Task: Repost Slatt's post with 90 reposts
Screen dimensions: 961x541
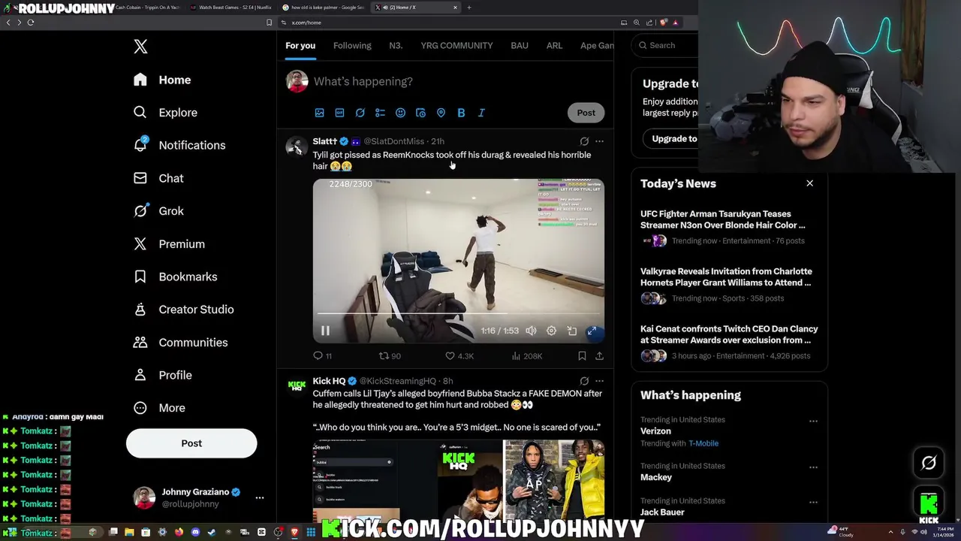Action: [390, 355]
